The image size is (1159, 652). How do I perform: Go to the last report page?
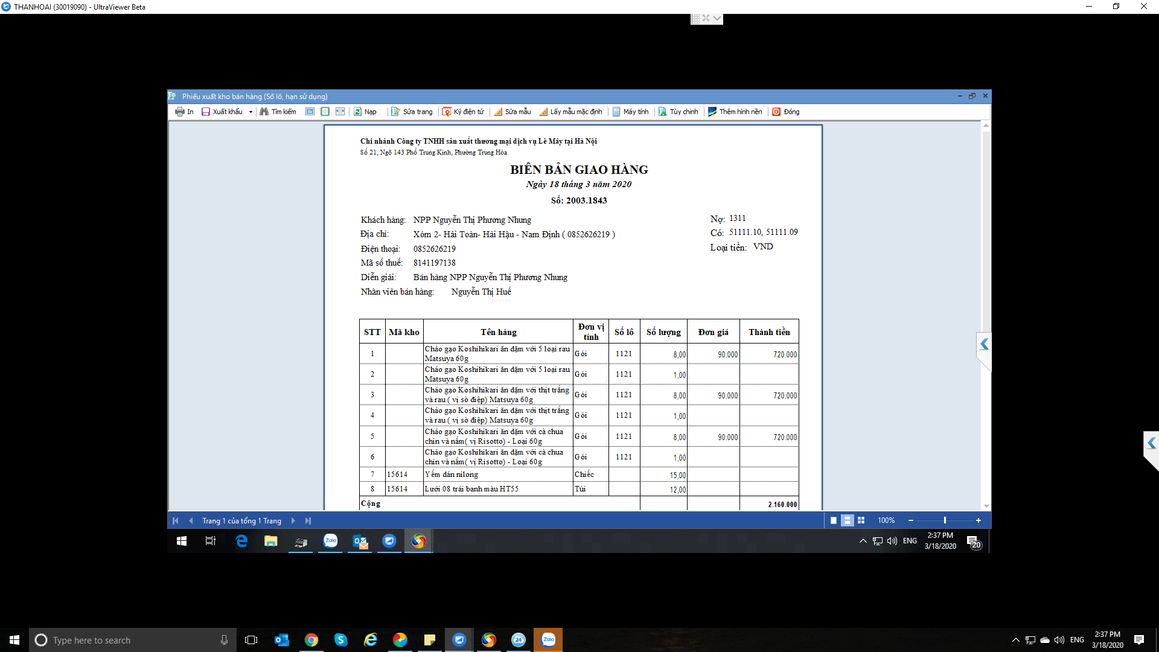tap(308, 520)
